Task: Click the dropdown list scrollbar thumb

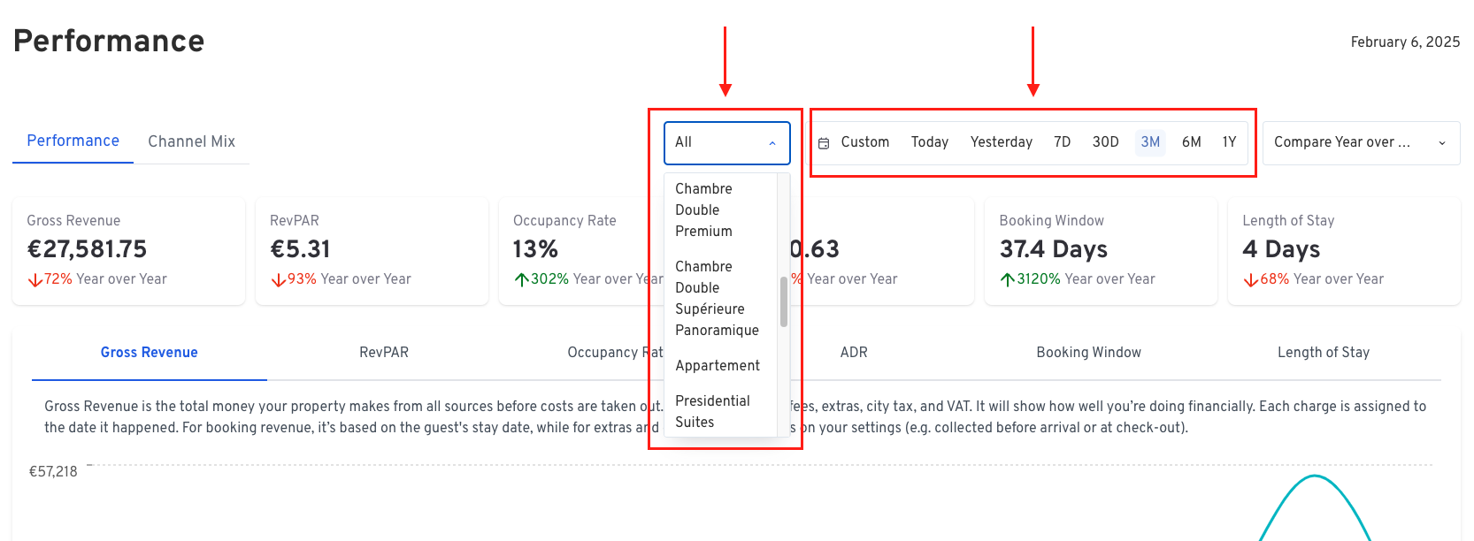Action: [784, 302]
